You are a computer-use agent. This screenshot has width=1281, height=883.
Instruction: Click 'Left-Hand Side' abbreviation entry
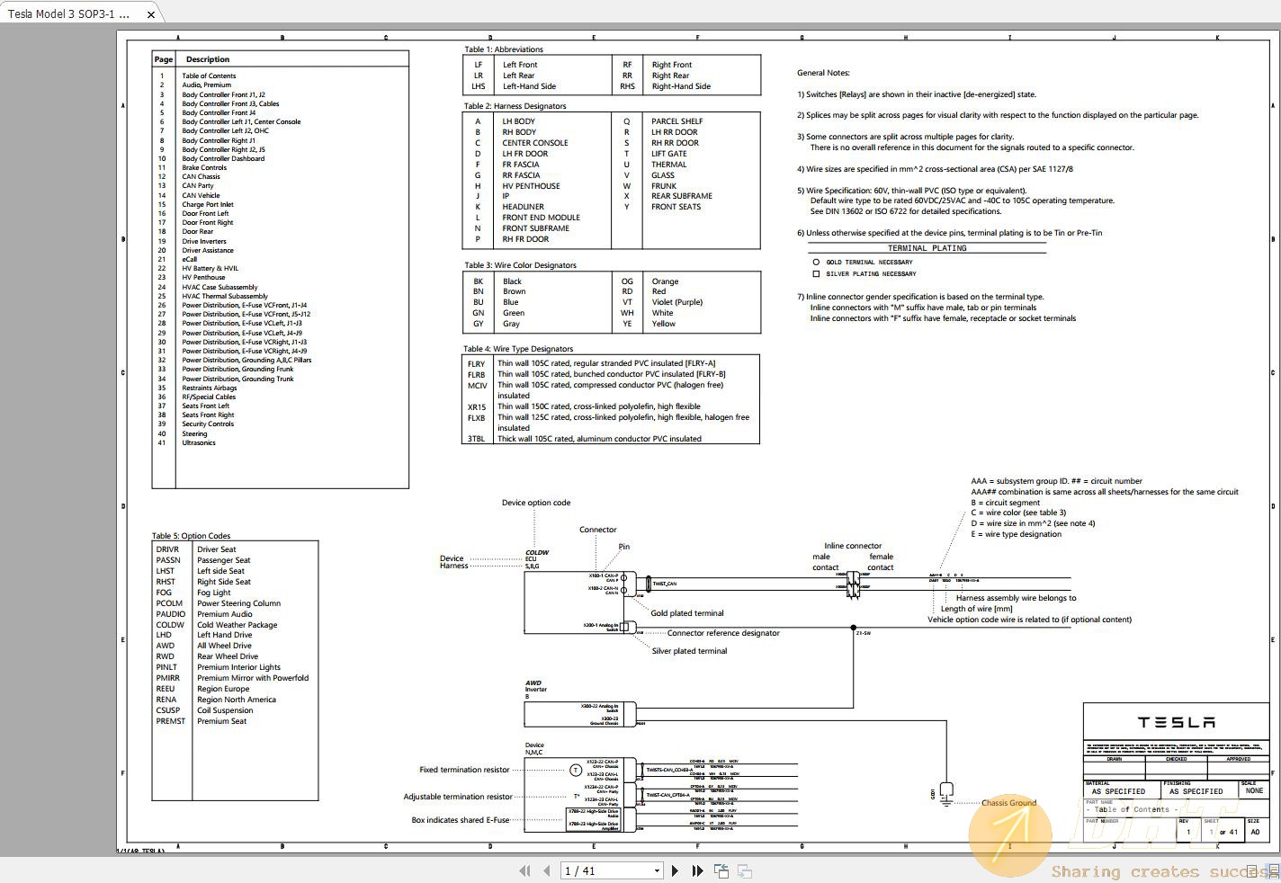529,86
